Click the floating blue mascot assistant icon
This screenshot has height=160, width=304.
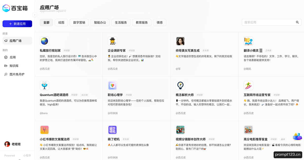(x=297, y=137)
